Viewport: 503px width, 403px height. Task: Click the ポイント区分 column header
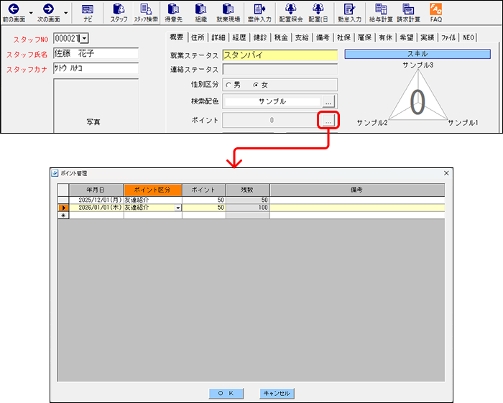[153, 190]
